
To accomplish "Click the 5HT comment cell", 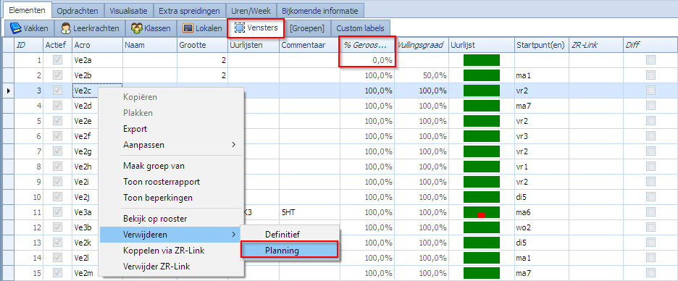I will point(309,212).
